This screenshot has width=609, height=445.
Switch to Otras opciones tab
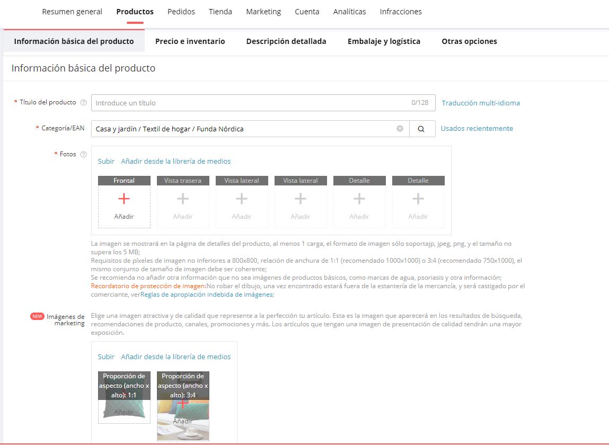pos(469,41)
